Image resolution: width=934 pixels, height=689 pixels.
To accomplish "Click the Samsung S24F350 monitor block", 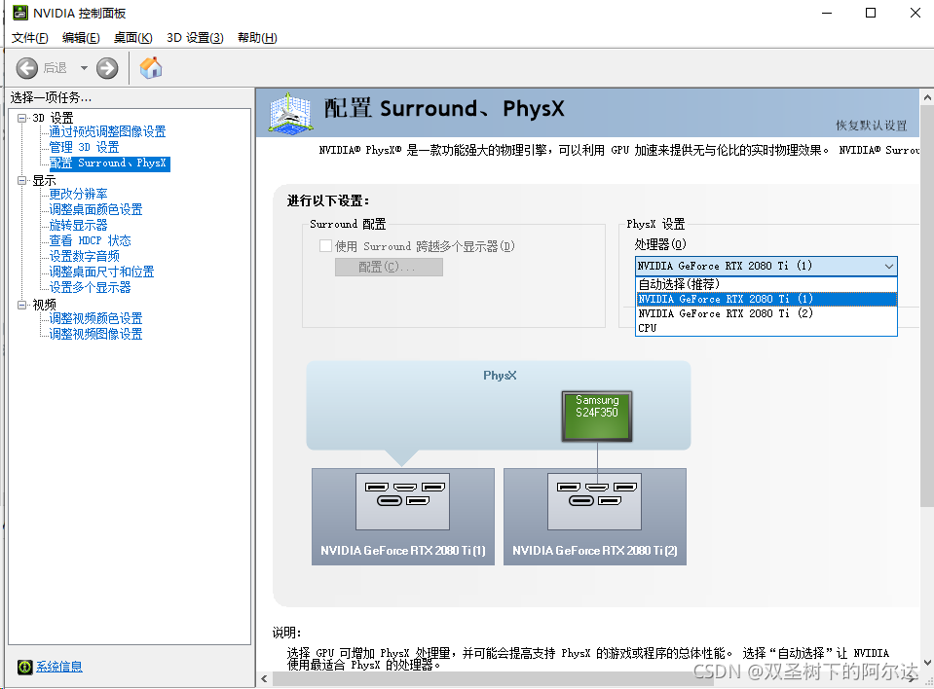I will coord(597,416).
